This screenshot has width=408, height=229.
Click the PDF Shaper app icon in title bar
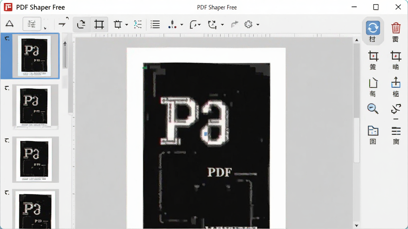click(8, 7)
